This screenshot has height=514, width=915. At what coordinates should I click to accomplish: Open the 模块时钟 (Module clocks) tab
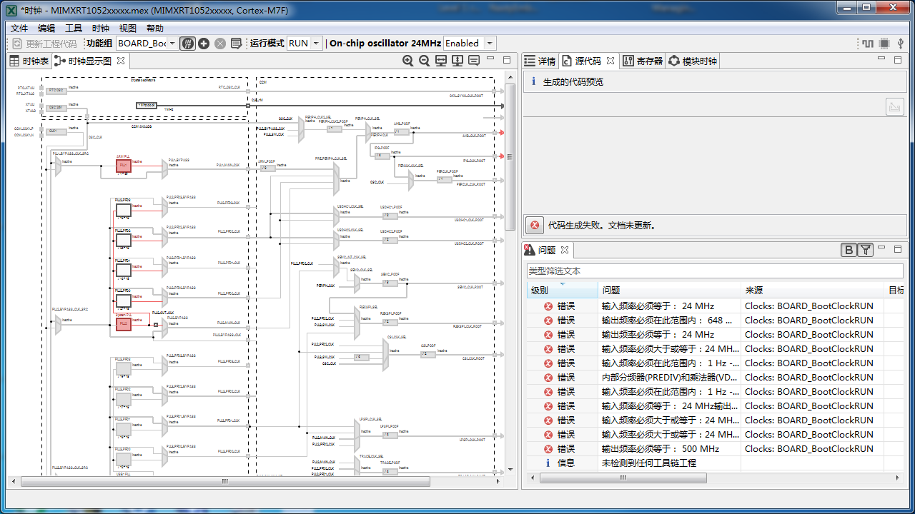coord(693,61)
